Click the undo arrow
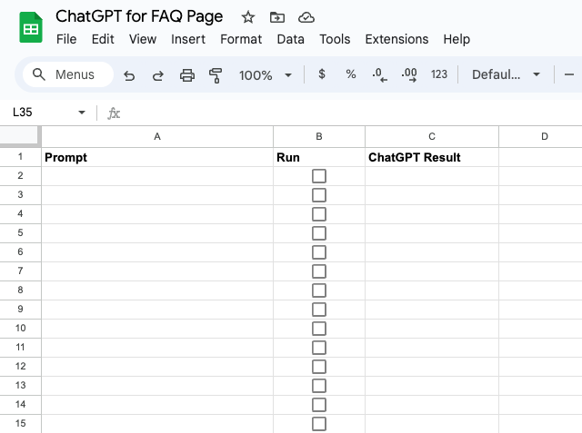This screenshot has height=433, width=582. point(129,75)
